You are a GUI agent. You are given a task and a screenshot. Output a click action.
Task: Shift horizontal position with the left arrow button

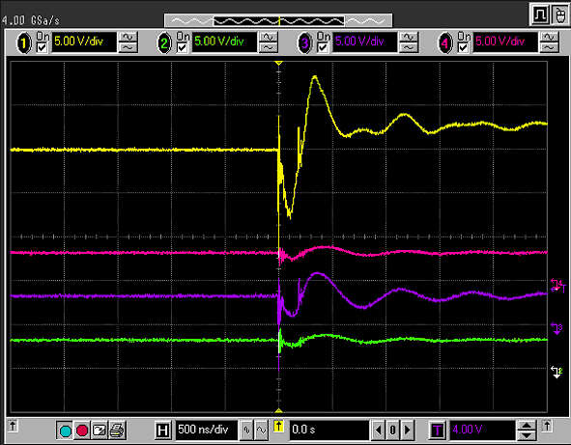point(378,431)
